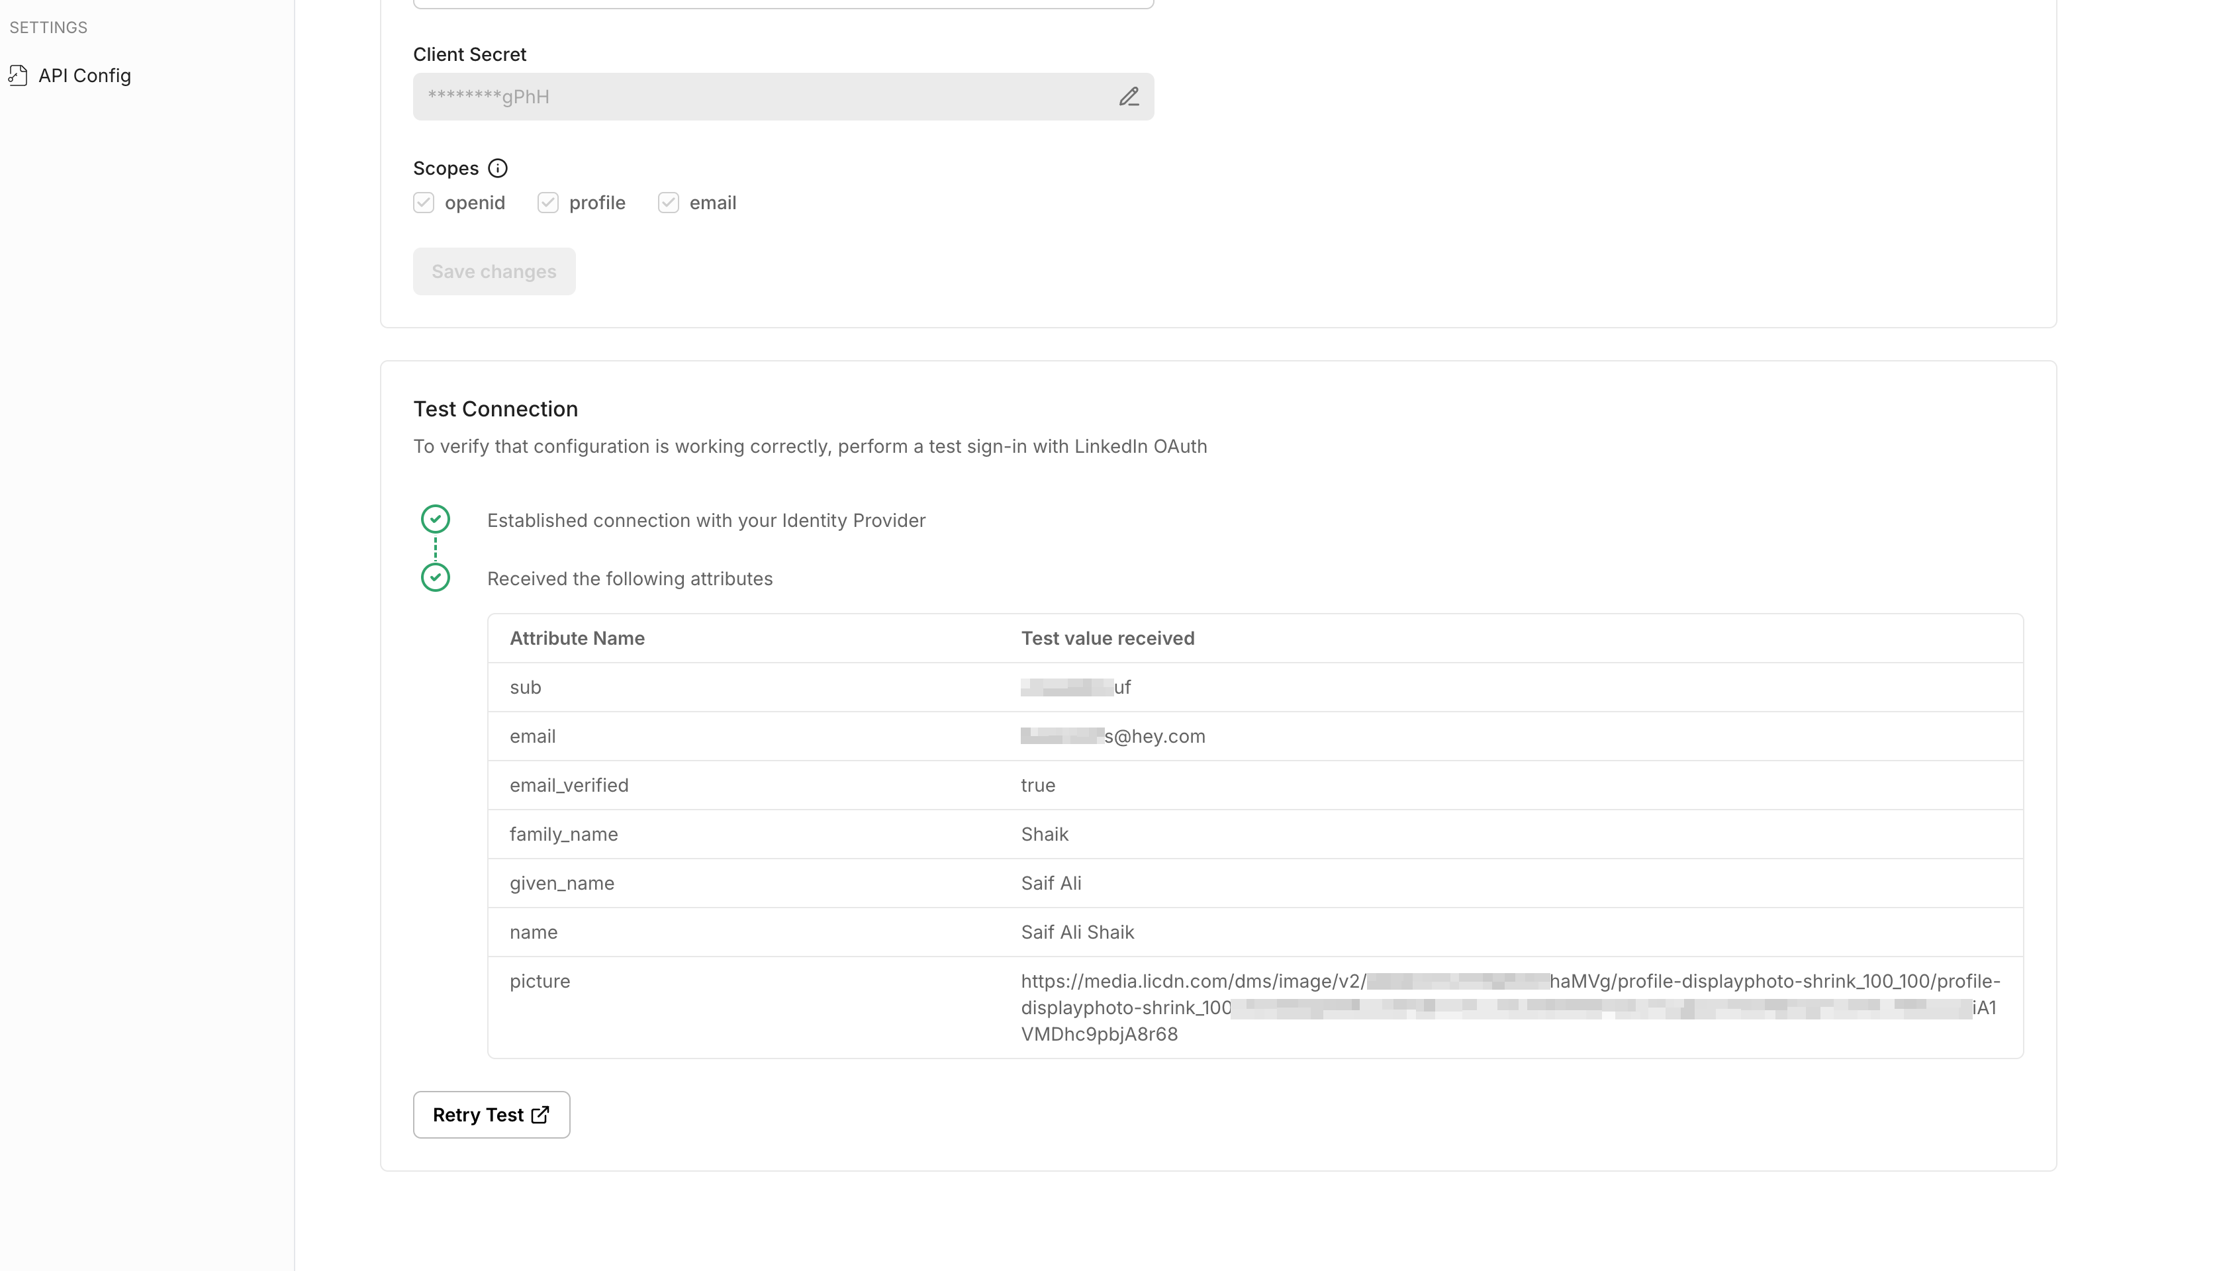
Task: Select the sub attribute row name
Action: (526, 688)
